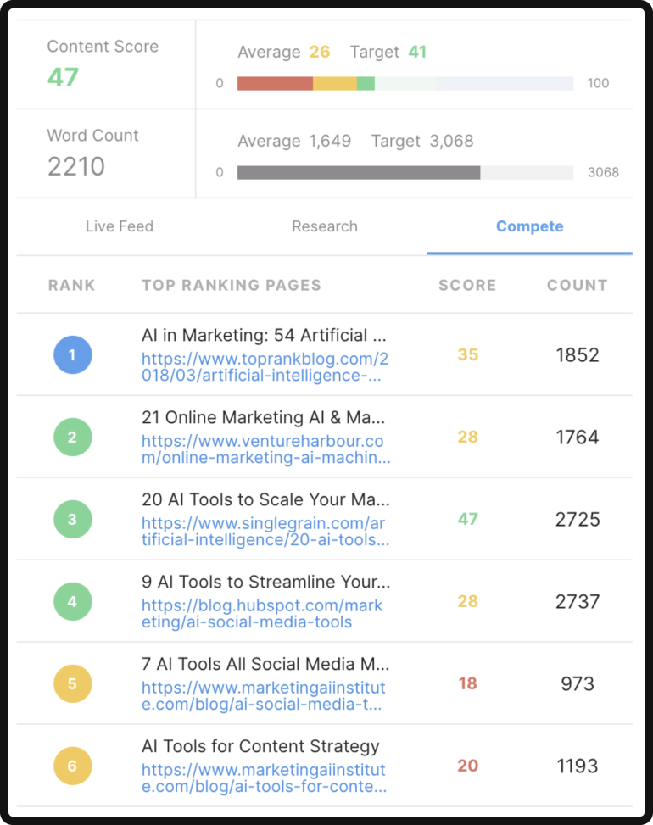
Task: Open the blog.hubspot.com ai-social-media-tools link
Action: coord(261,614)
